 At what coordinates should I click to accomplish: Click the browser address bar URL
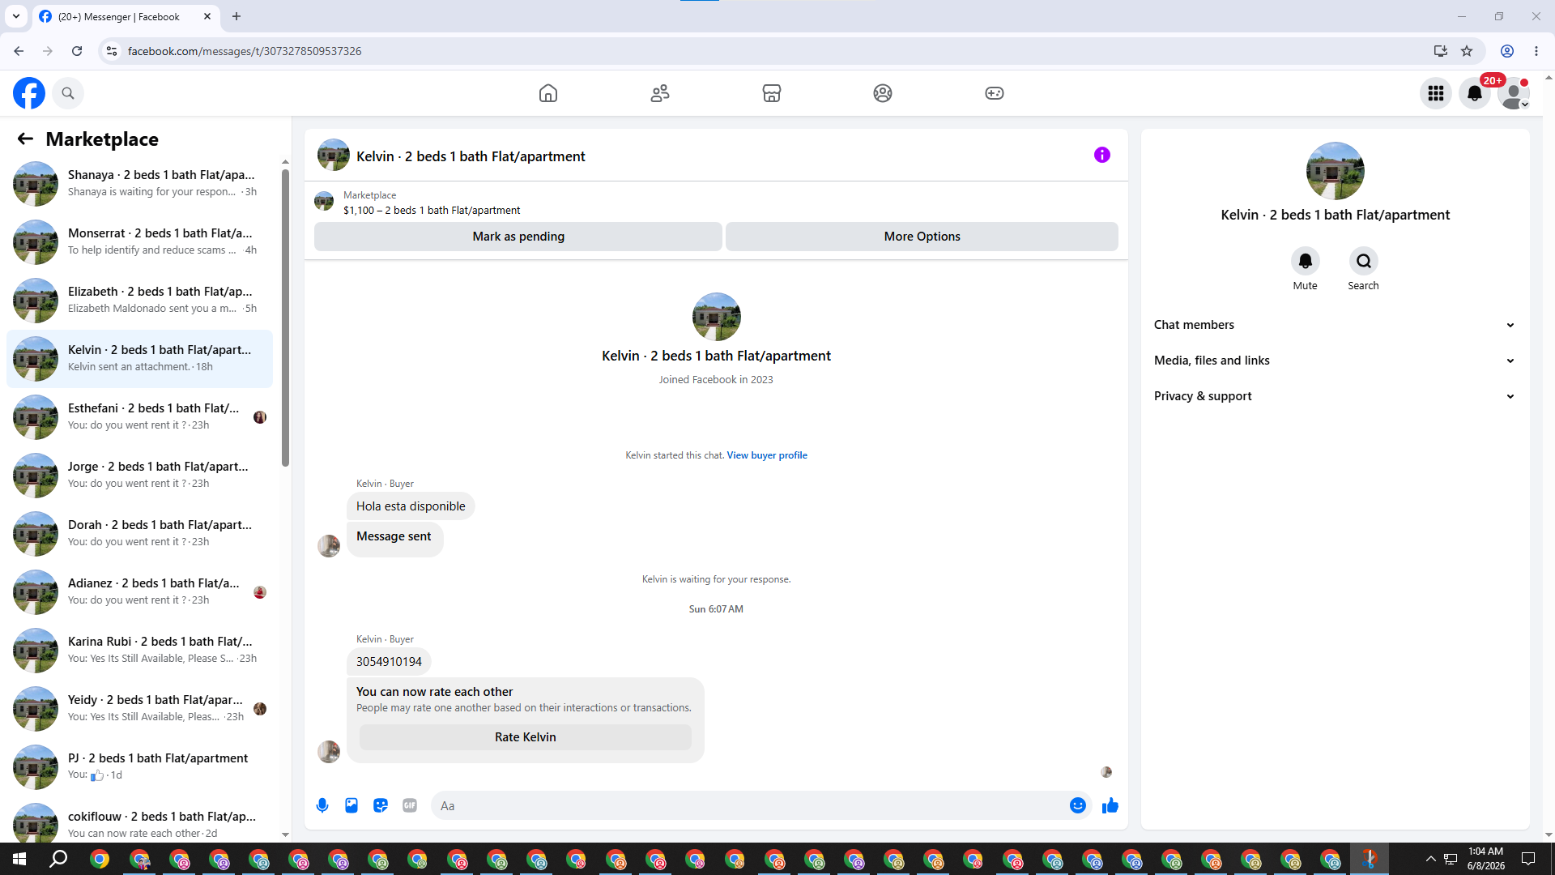(x=245, y=51)
